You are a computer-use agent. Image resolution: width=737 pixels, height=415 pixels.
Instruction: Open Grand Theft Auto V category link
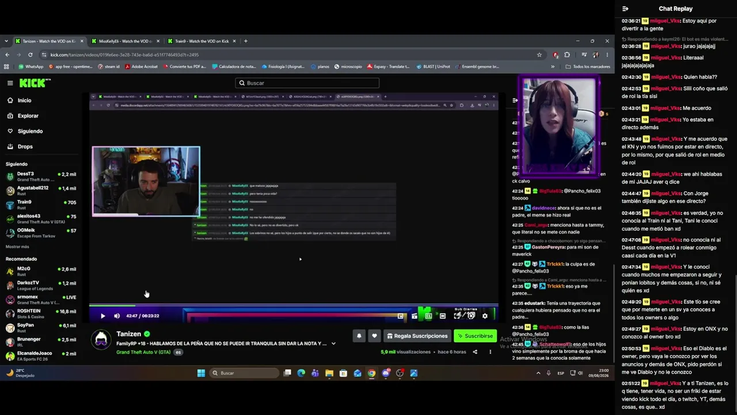143,352
